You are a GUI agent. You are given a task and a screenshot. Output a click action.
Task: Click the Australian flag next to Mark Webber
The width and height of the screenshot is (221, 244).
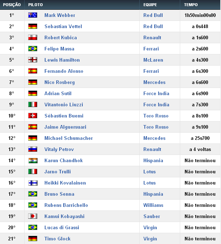click(32, 15)
